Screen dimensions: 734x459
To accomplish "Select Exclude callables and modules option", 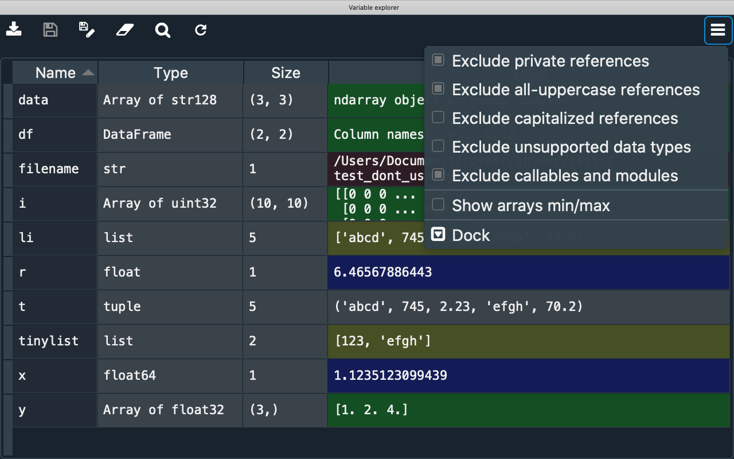I will (564, 176).
